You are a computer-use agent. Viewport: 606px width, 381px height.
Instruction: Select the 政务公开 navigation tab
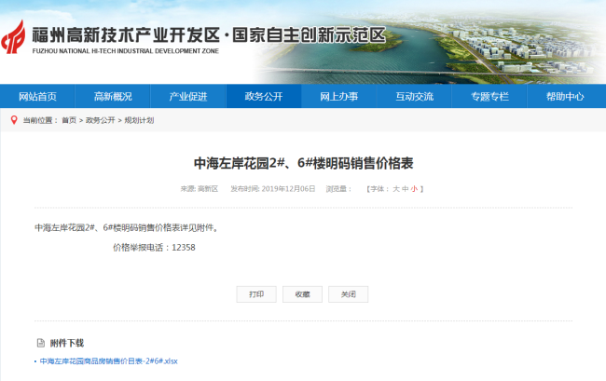[264, 96]
